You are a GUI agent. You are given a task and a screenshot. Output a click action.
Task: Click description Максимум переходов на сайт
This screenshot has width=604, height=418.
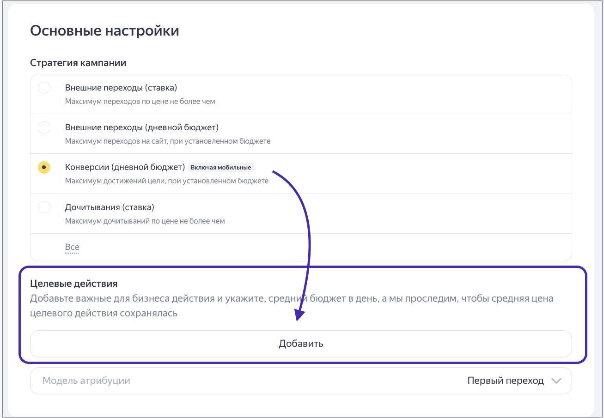168,141
